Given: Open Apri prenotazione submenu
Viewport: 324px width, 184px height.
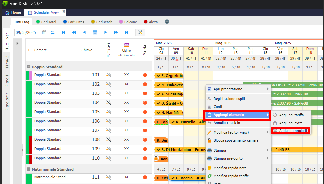Looking at the screenshot, I should [239, 89].
